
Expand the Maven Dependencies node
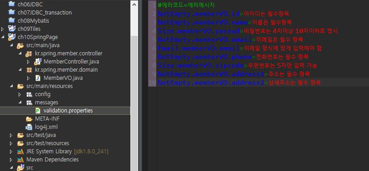[11, 160]
